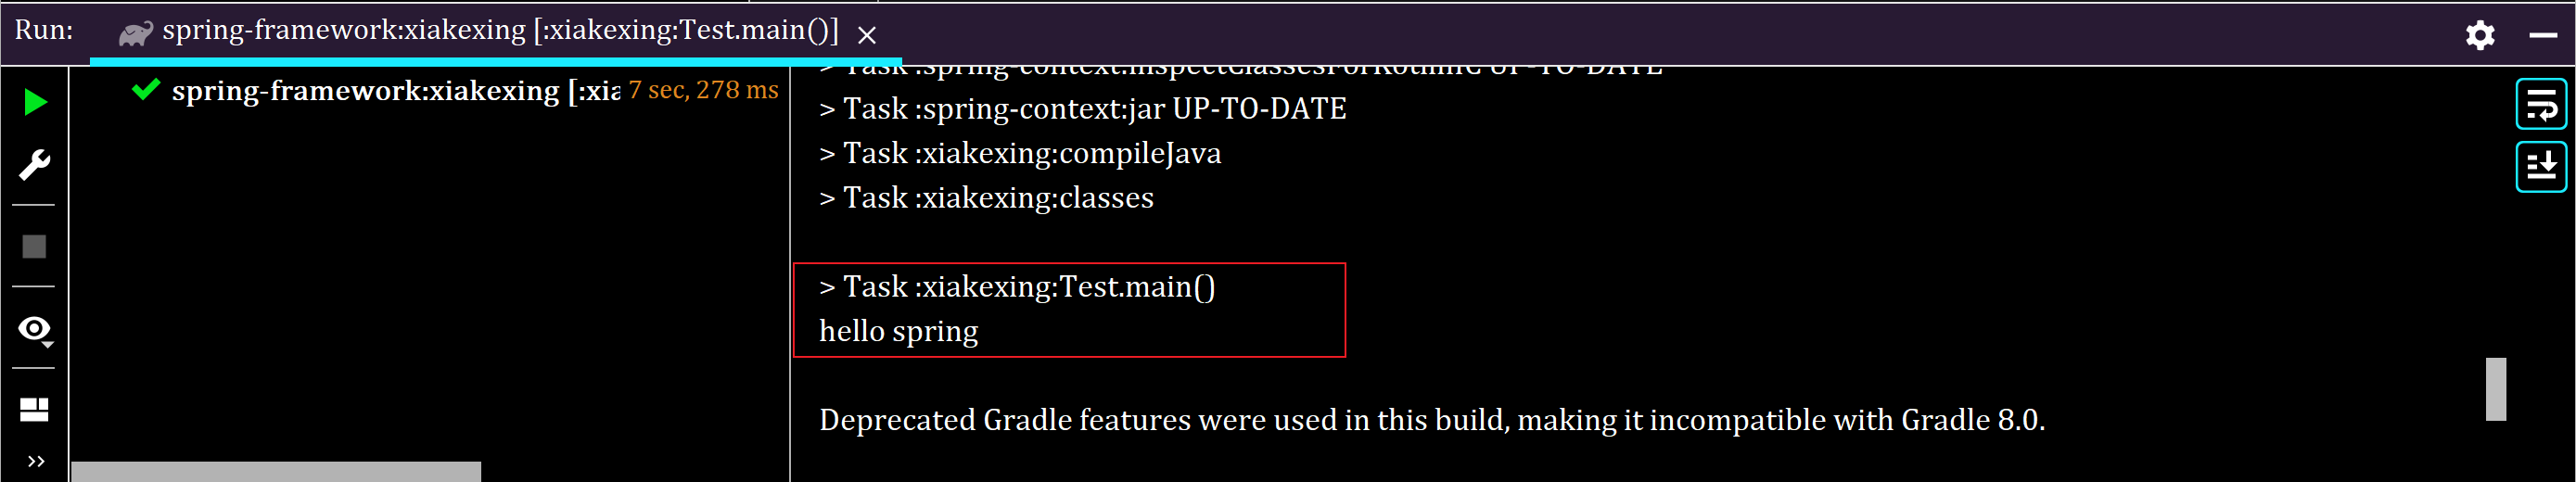Screen dimensions: 2576x482
Task: Rerun the Gradle task with green play icon
Action: tap(35, 102)
